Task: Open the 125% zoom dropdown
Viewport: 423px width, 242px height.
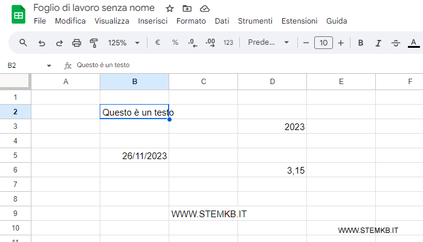Action: tap(123, 43)
